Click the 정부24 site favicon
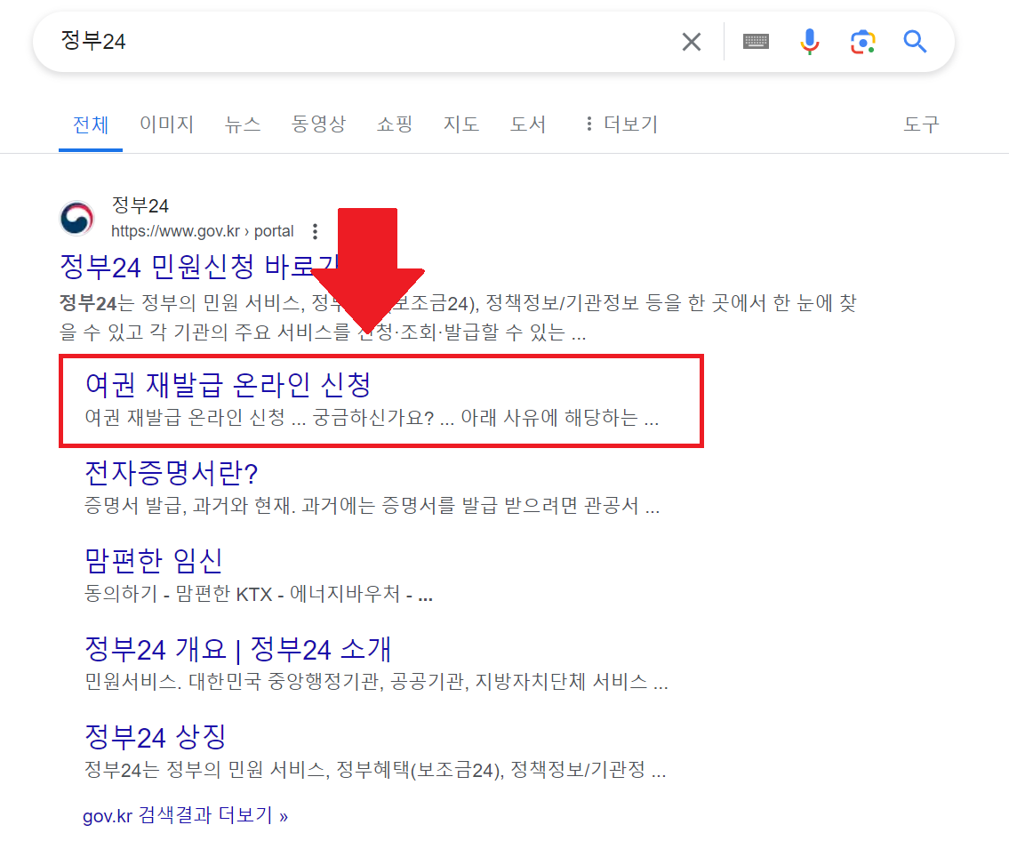 tap(76, 219)
